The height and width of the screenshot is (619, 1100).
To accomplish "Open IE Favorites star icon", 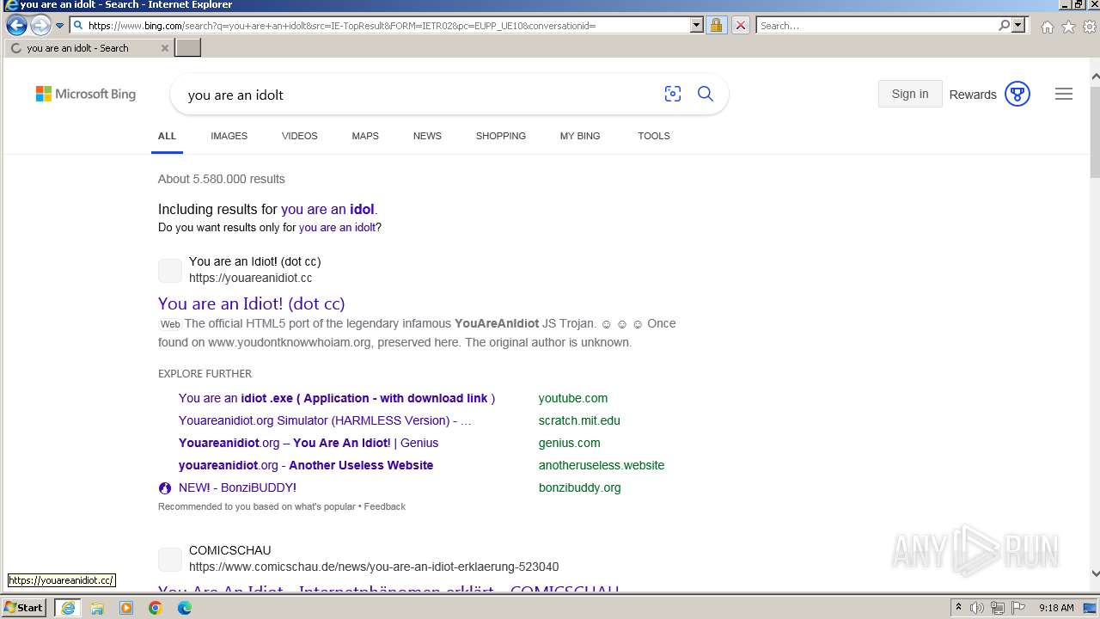I will click(x=1068, y=27).
